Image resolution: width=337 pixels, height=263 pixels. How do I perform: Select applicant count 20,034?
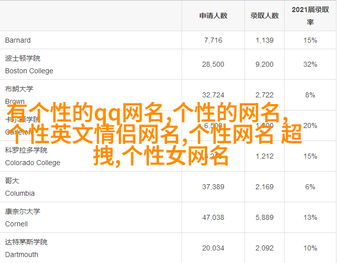[x=213, y=248]
